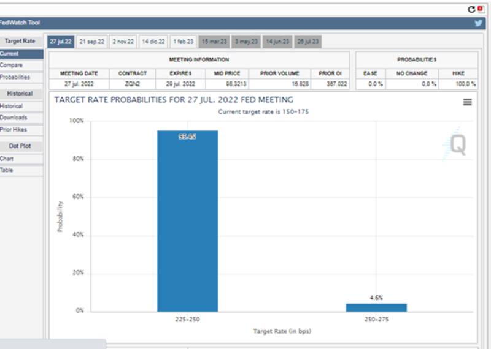Open the Twitter bird link
491x349 pixels.
pyautogui.click(x=478, y=23)
